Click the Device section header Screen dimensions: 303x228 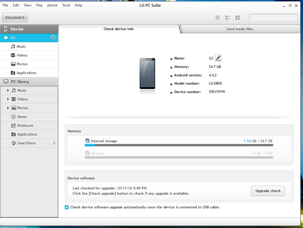[x=29, y=29]
